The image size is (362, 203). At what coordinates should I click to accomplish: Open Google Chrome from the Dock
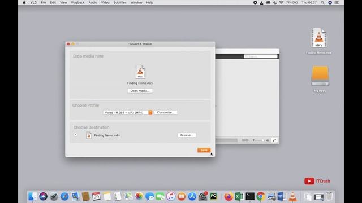pos(261,196)
